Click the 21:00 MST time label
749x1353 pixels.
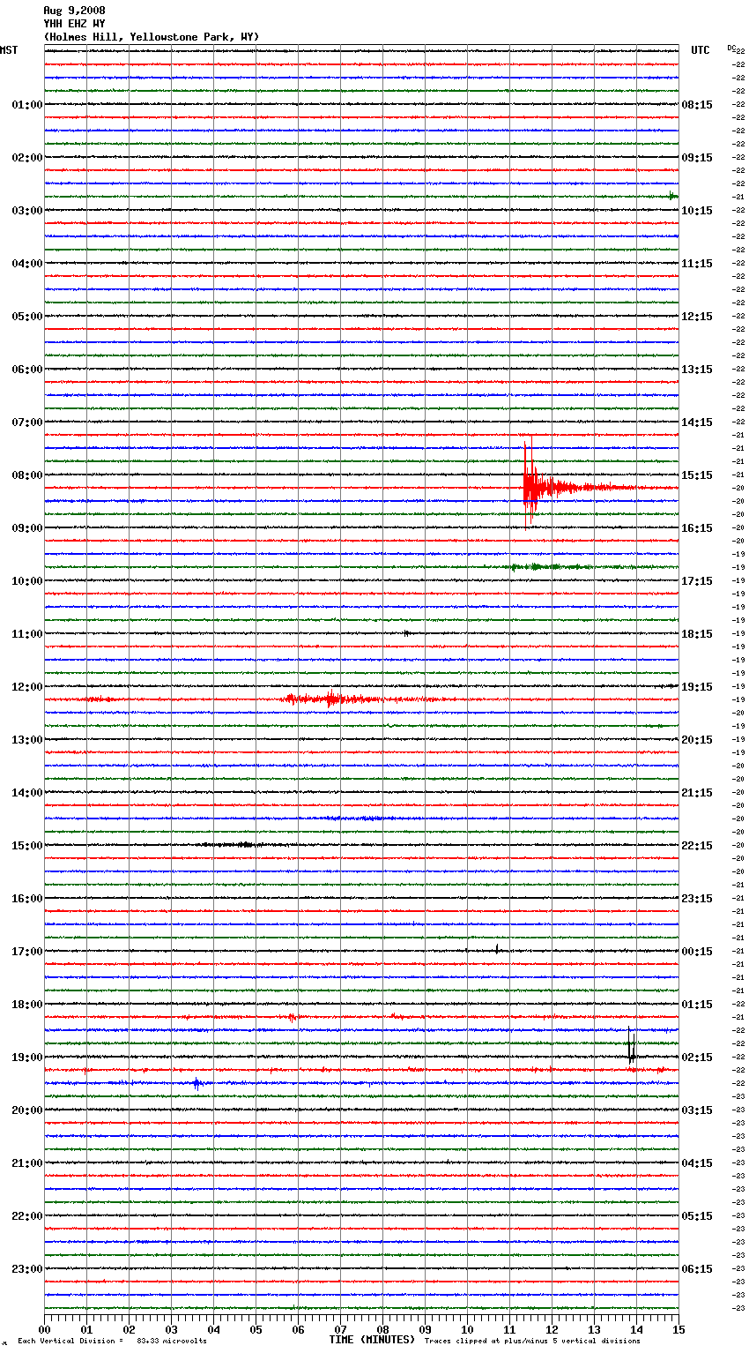(26, 1163)
